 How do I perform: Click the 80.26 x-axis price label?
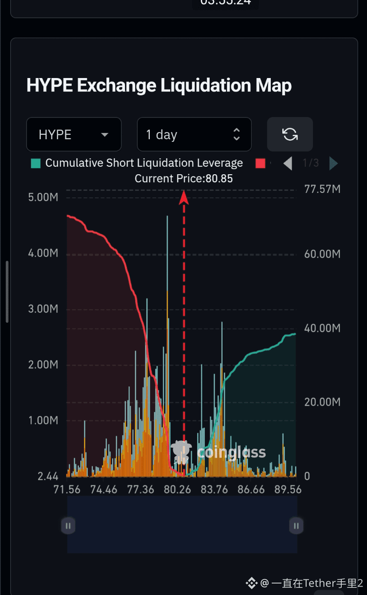coord(177,489)
